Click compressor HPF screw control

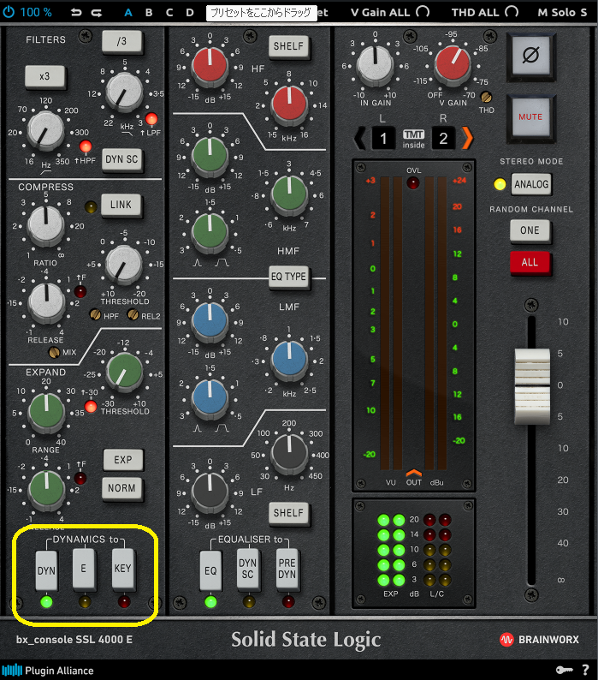coord(95,314)
